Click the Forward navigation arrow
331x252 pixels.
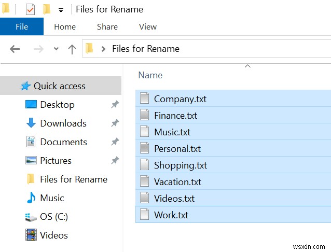(38, 49)
